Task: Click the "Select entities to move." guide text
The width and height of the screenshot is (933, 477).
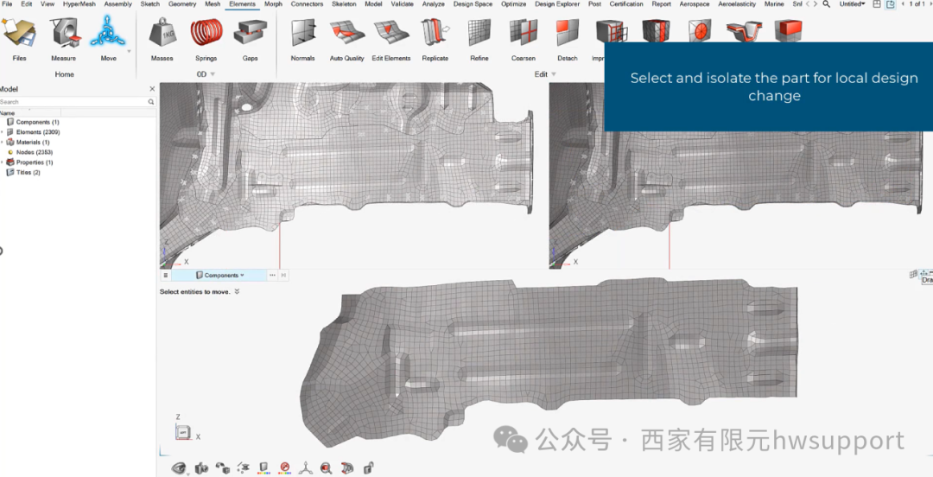Action: (194, 292)
